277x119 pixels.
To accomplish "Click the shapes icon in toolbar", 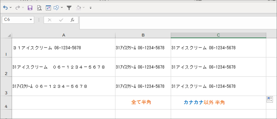I will pos(56,8).
